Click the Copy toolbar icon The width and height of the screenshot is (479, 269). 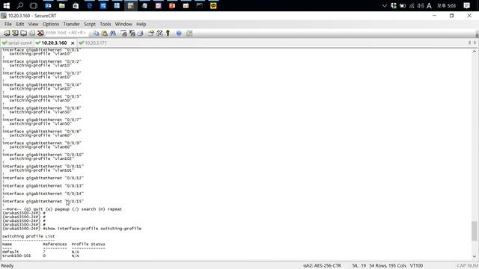(x=96, y=33)
